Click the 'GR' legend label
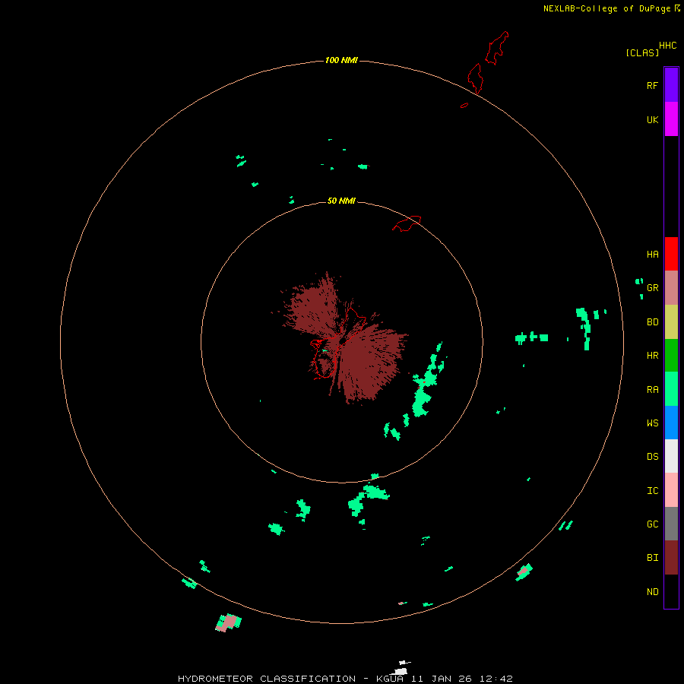Viewport: 684px width, 684px height. 652,288
